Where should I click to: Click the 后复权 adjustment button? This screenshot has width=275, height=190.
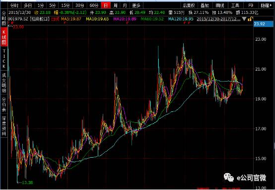pyautogui.click(x=189, y=5)
